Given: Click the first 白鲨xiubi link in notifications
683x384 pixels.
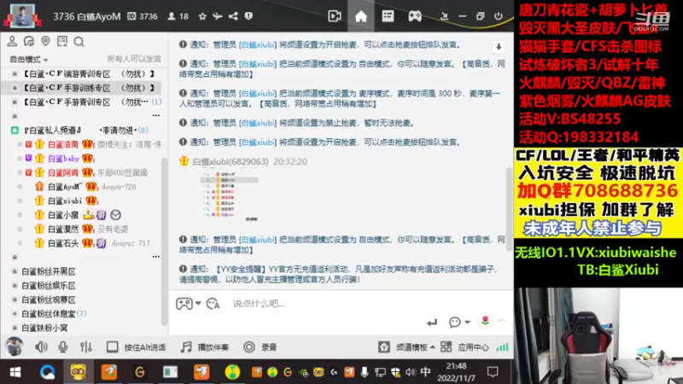Looking at the screenshot, I should tap(258, 44).
